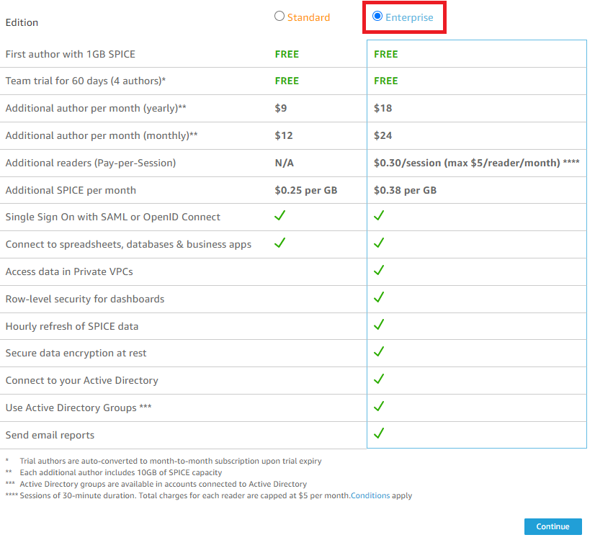
Task: Click the Enterprise $24 monthly author price
Action: (x=383, y=136)
